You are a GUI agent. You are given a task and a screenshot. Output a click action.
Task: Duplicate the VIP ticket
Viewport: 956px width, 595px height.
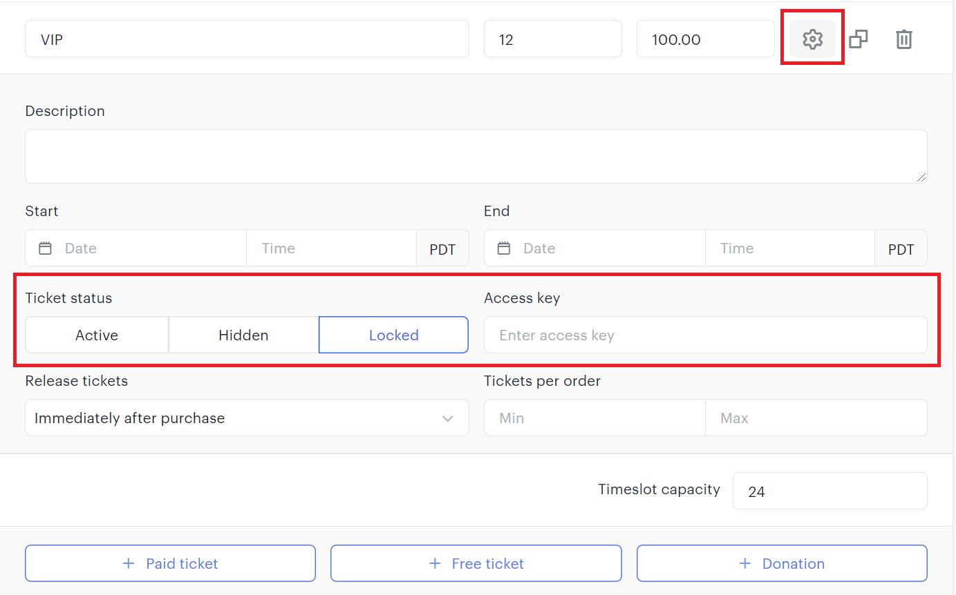pos(858,39)
